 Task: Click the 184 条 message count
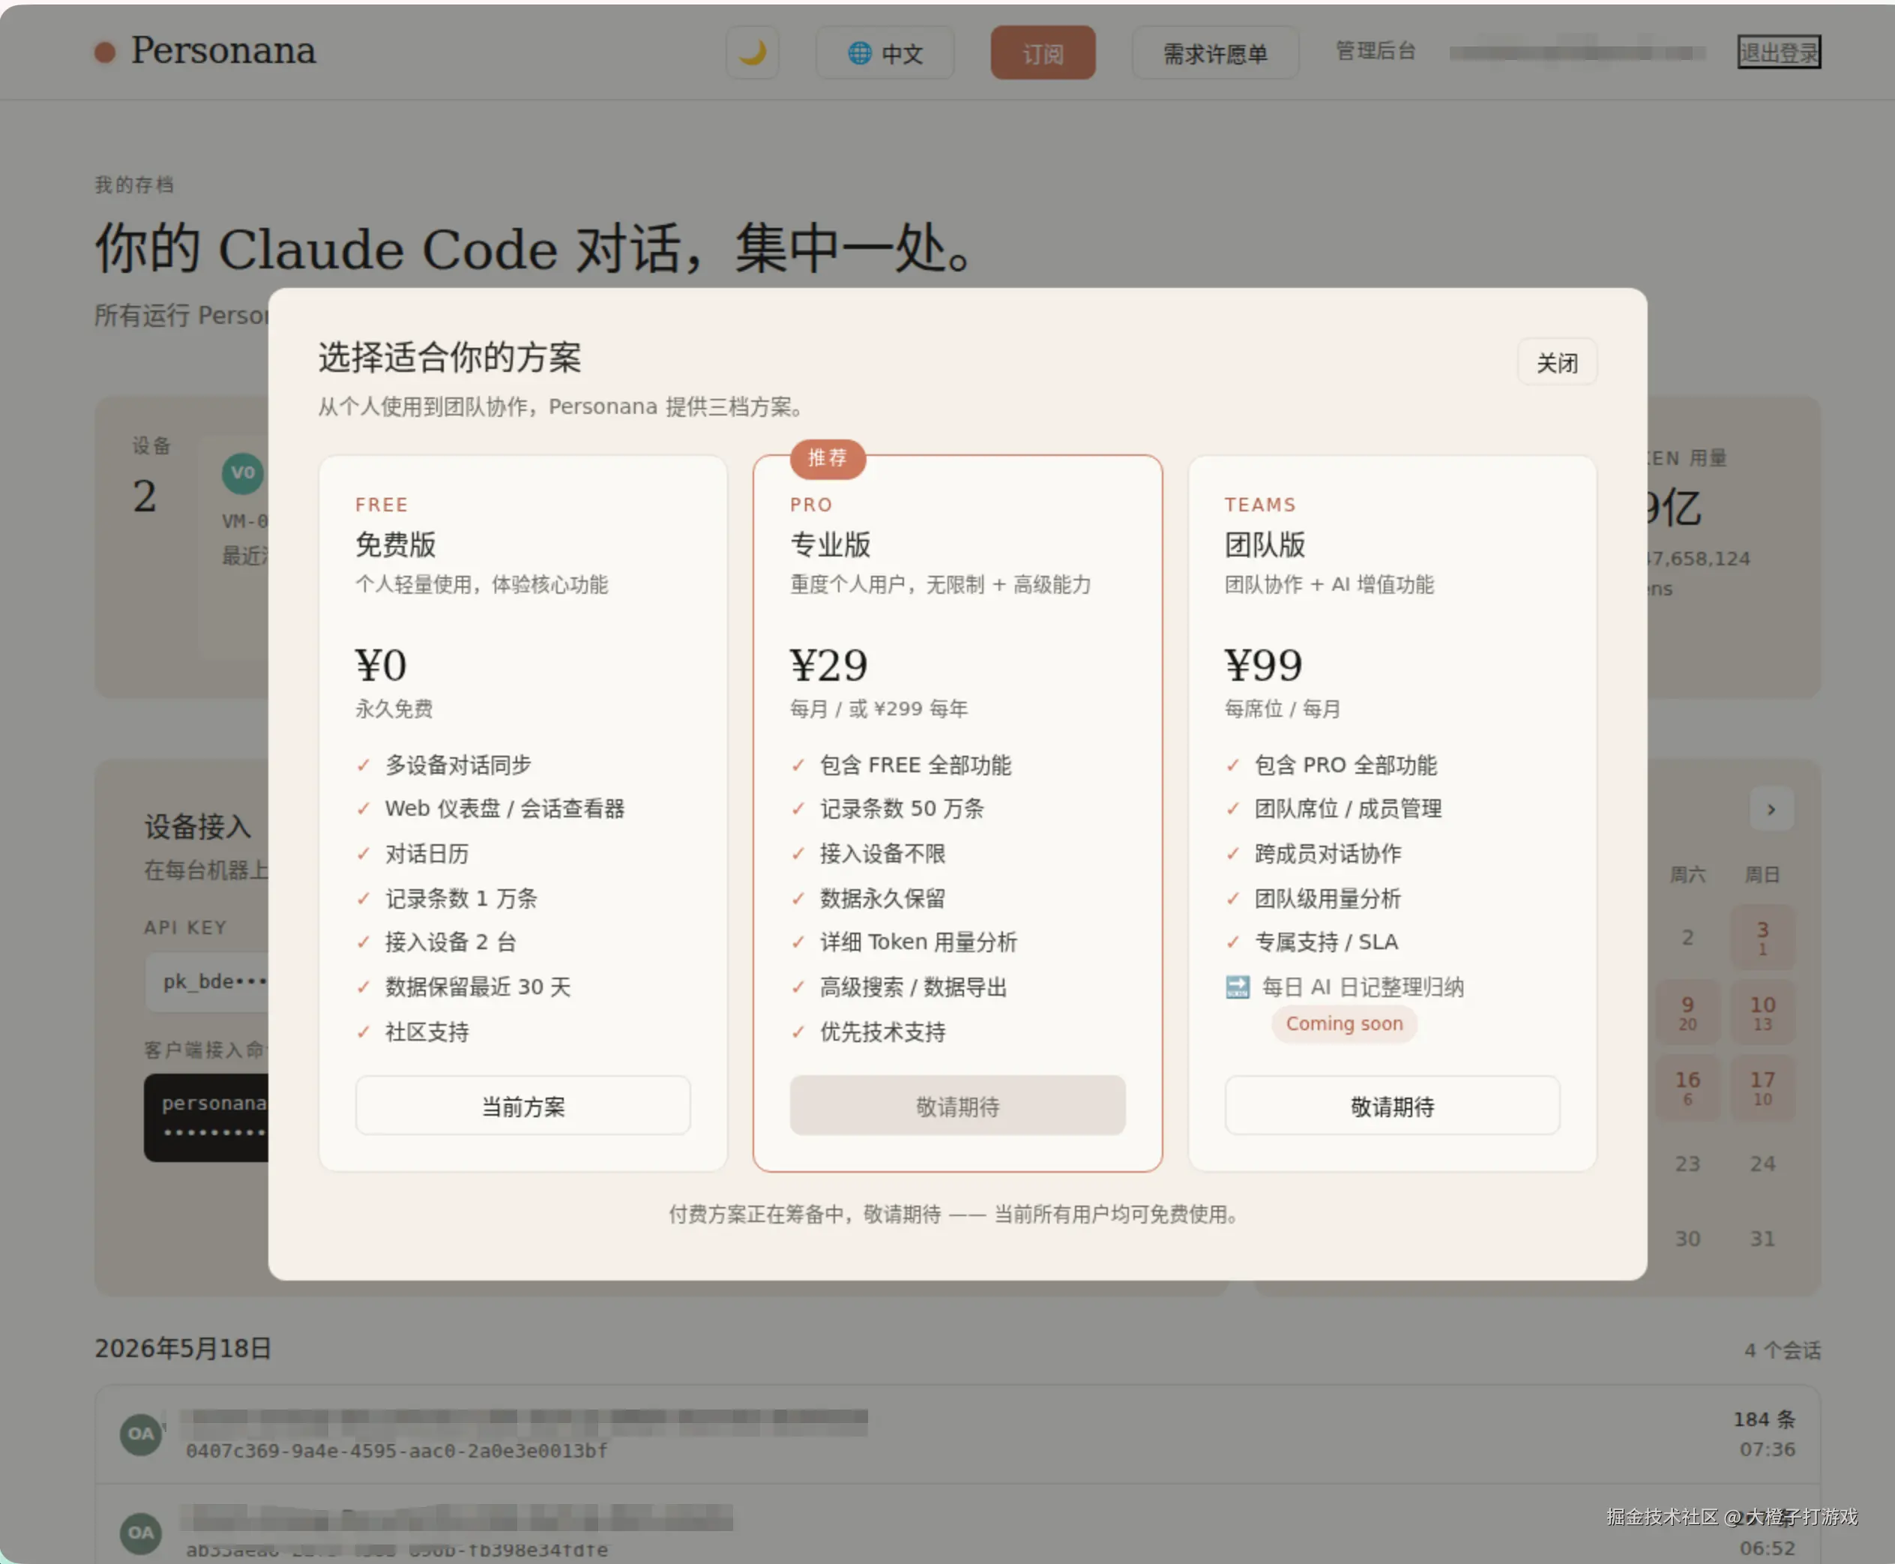click(x=1765, y=1419)
